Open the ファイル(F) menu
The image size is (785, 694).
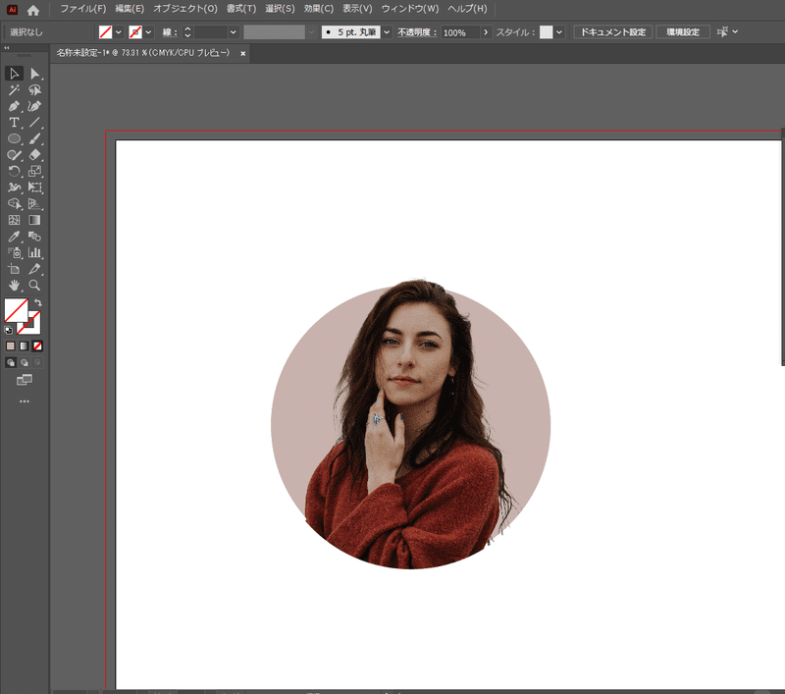tap(83, 9)
